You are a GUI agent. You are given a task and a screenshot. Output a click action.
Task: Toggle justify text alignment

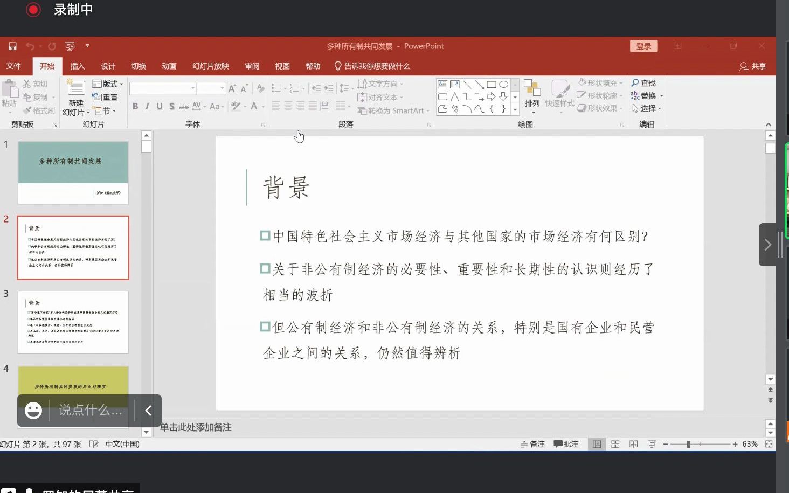click(x=313, y=106)
